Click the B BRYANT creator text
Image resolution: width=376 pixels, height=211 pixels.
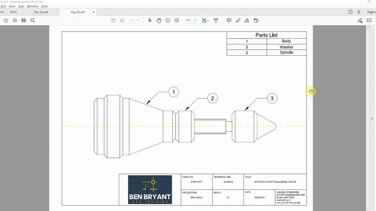(x=197, y=182)
